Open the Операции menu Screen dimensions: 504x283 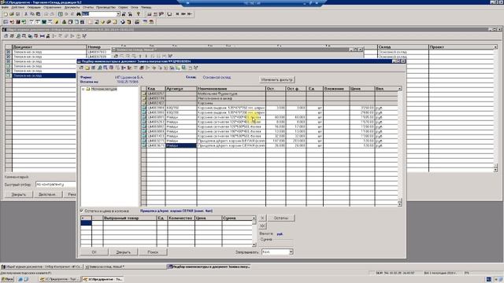34,7
